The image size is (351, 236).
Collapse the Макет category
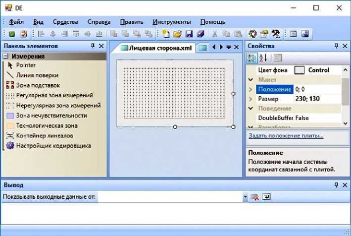coord(251,79)
